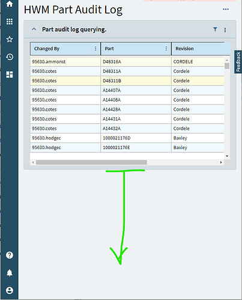The image size is (242, 300).
Task: Collapse the Part audit log querying panel
Action: [x=34, y=29]
